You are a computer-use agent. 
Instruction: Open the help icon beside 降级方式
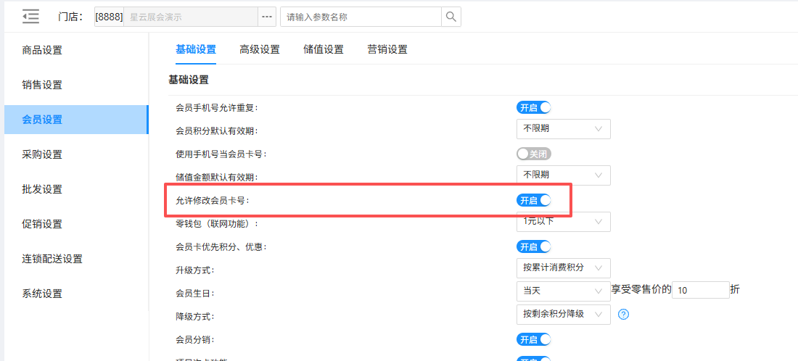pyautogui.click(x=623, y=314)
